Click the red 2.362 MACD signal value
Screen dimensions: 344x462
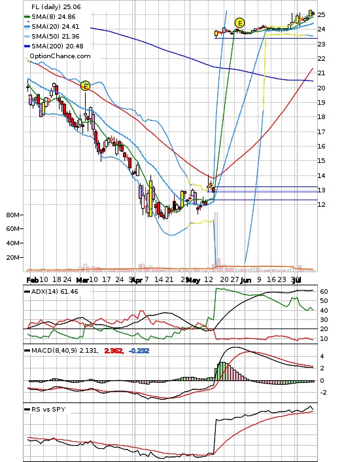114,351
